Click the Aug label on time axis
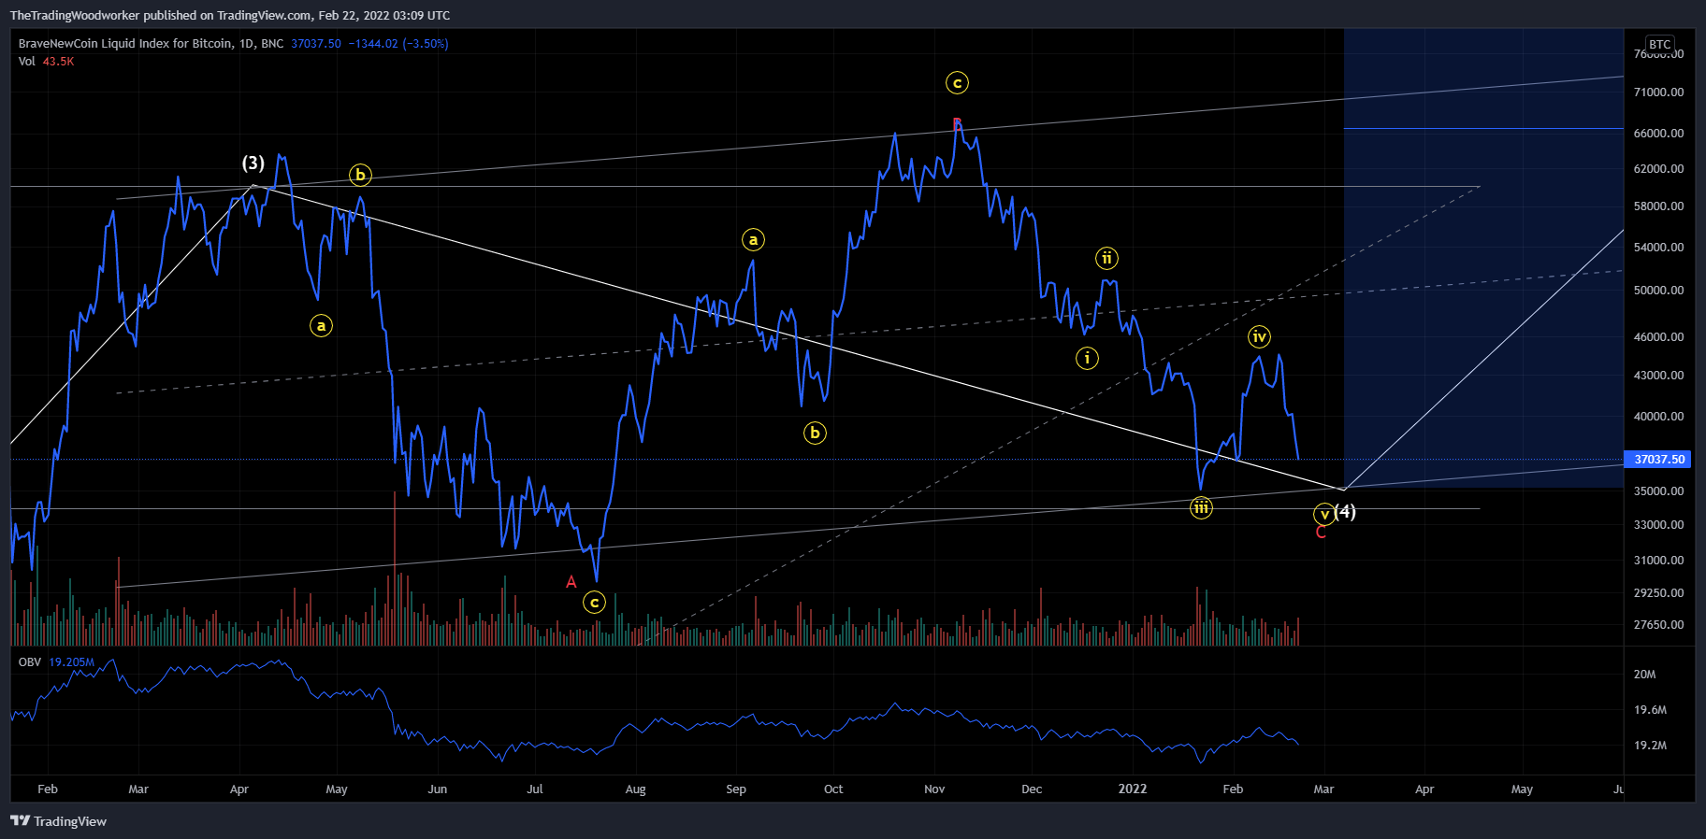 635,789
